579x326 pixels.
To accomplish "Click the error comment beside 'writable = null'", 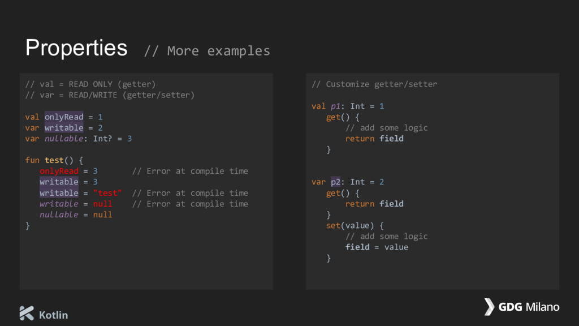I will (x=190, y=204).
